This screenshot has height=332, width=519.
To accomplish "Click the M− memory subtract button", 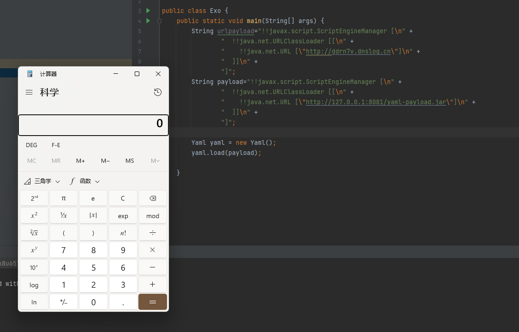I will (x=105, y=161).
